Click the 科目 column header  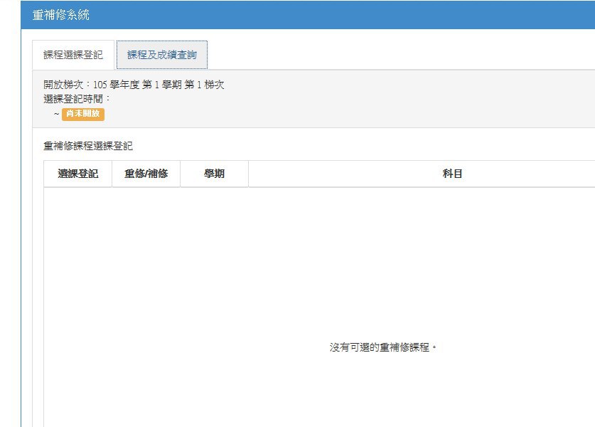click(452, 174)
